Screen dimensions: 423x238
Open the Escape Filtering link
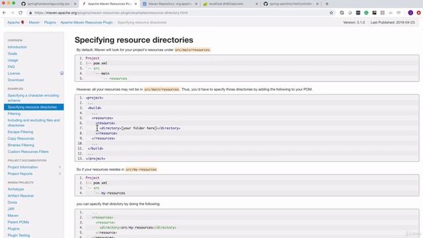pyautogui.click(x=20, y=132)
